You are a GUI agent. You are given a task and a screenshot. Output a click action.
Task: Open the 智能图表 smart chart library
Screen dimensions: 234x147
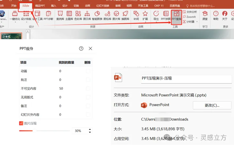click(97, 14)
